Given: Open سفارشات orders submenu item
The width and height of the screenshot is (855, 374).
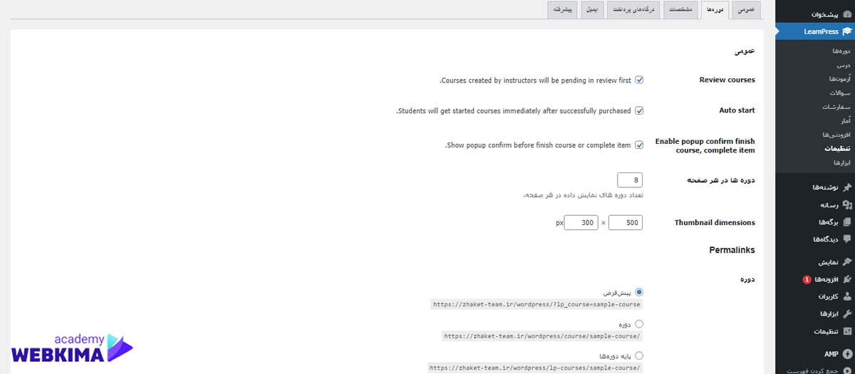Looking at the screenshot, I should (x=838, y=106).
